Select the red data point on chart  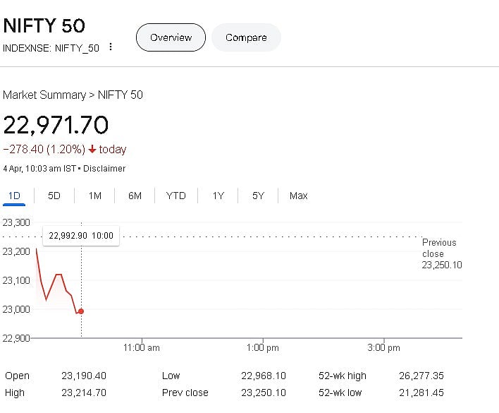pyautogui.click(x=81, y=311)
